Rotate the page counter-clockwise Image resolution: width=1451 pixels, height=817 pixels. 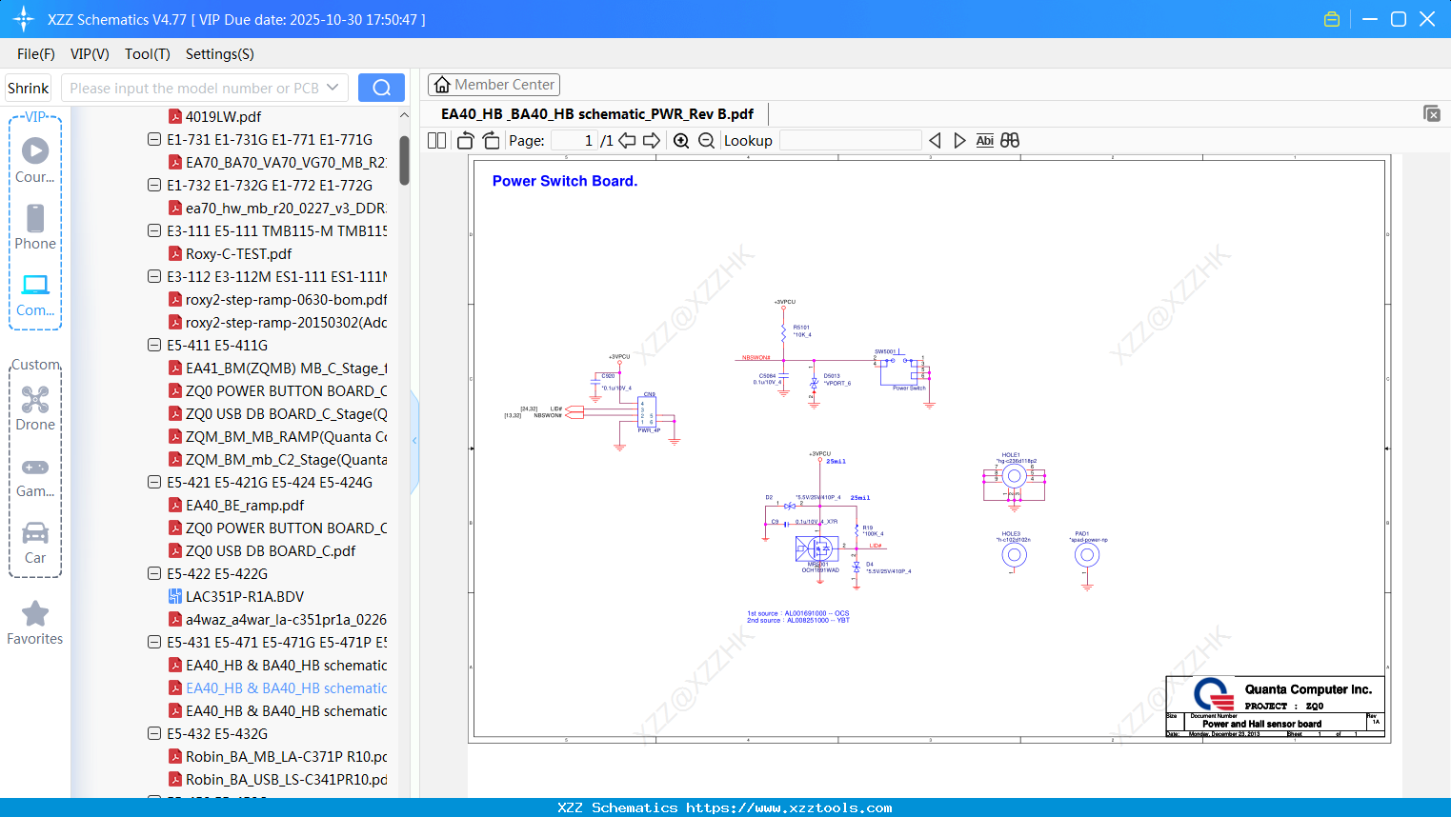(465, 141)
